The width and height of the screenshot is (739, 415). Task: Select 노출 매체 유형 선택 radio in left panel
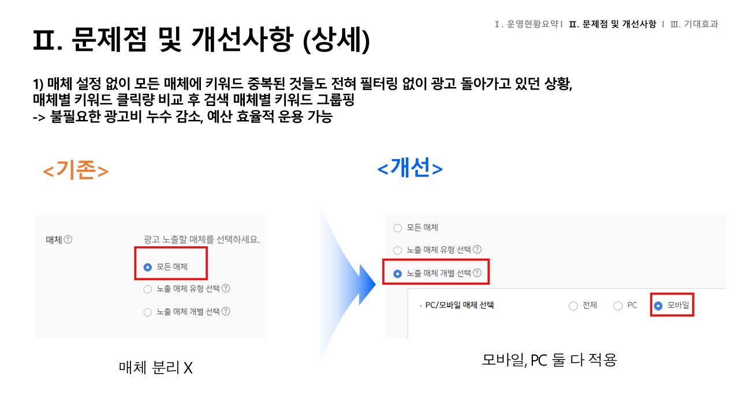148,289
